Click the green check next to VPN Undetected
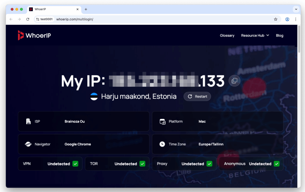Screen dimensions: 305x192 point(75,164)
